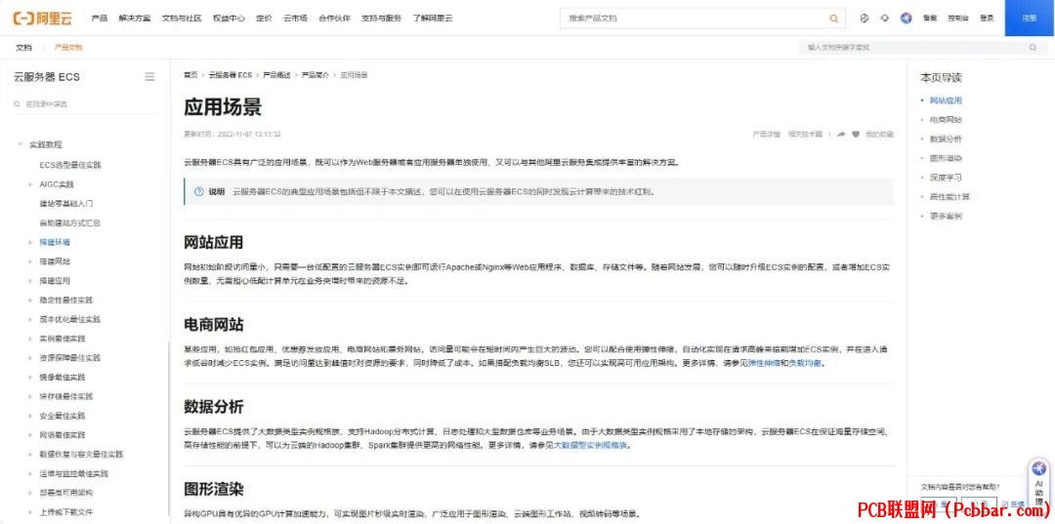
Task: Jump to 高性能计算 in page guide
Action: click(950, 197)
